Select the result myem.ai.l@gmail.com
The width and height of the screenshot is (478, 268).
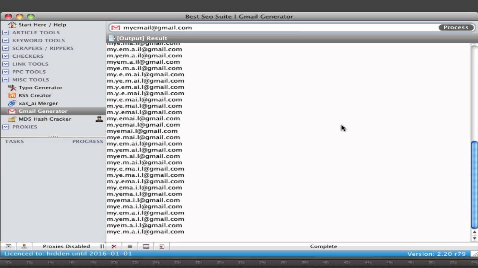(143, 156)
